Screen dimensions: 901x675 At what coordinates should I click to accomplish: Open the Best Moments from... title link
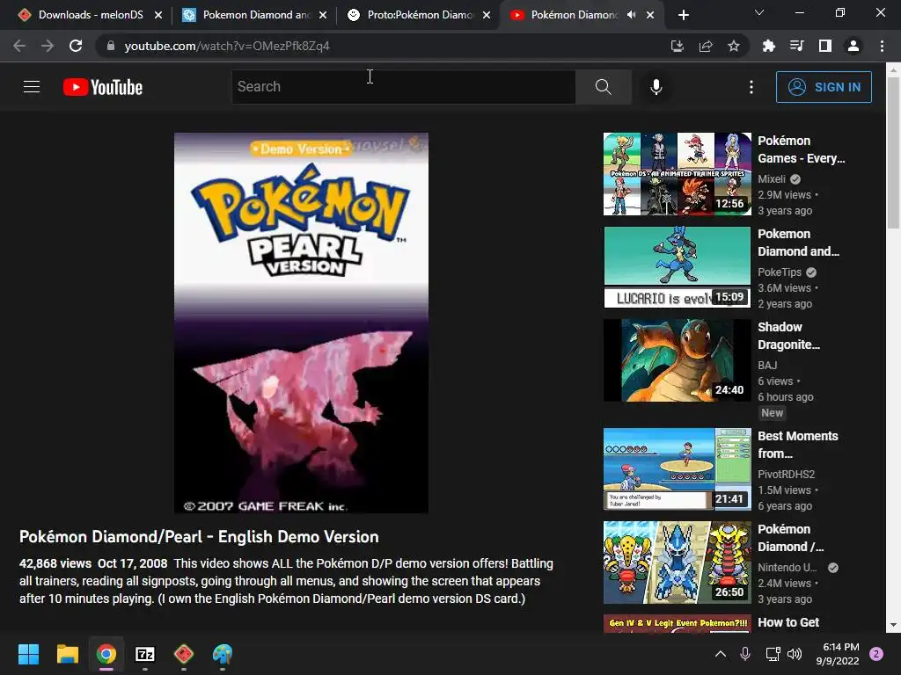797,445
